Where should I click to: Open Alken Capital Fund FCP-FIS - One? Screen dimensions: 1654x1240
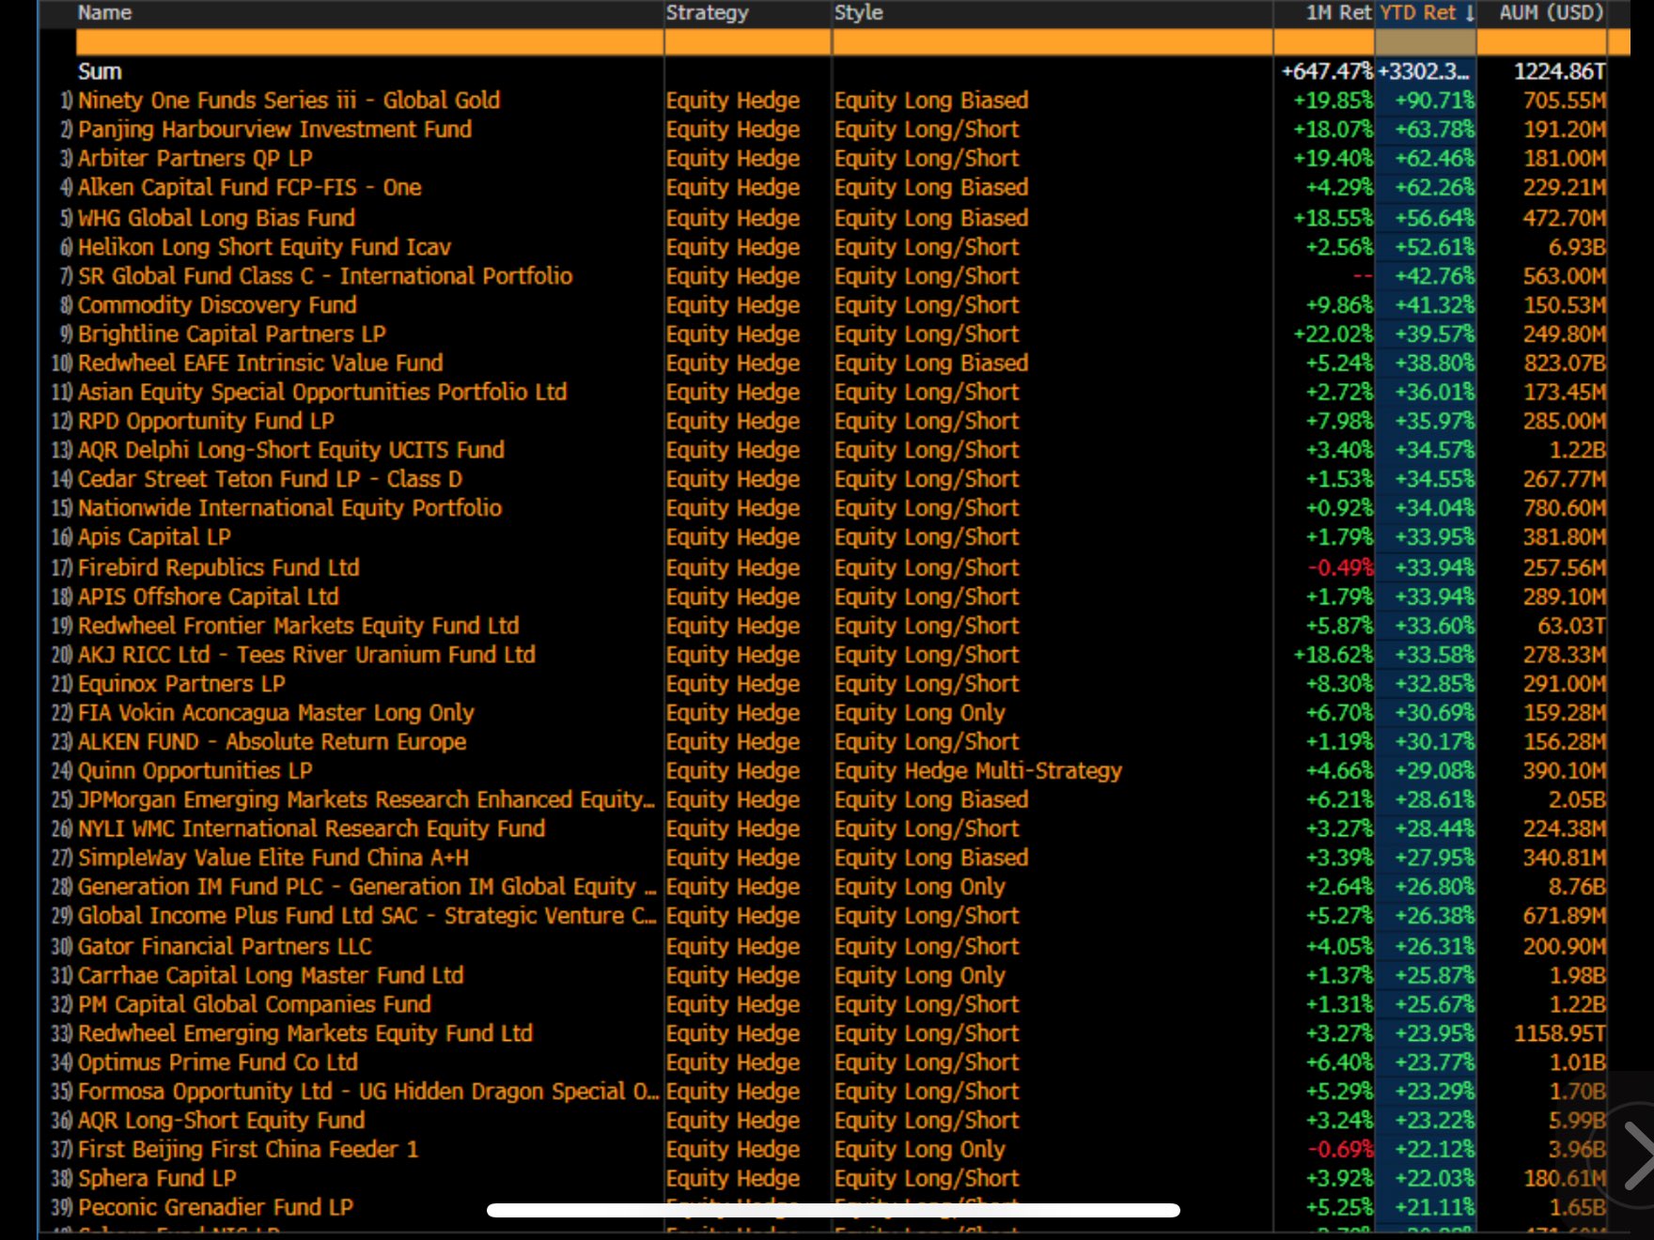tap(249, 188)
